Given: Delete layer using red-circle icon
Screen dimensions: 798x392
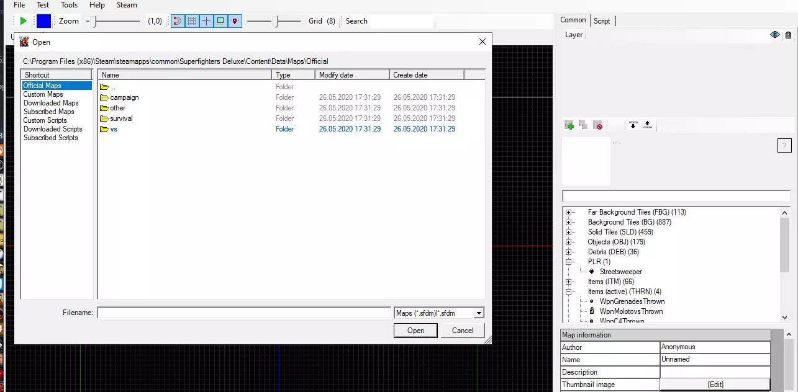Looking at the screenshot, I should [x=598, y=125].
